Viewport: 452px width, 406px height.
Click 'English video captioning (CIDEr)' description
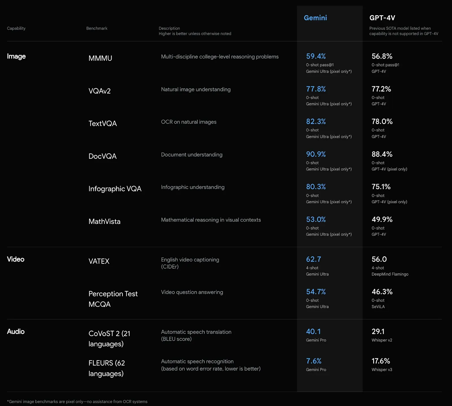pos(190,263)
